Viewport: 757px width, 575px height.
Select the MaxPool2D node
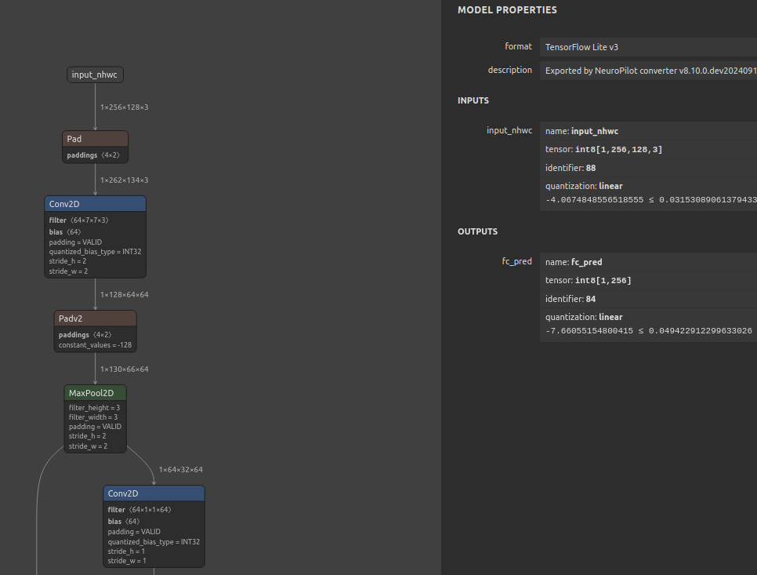[x=95, y=392]
